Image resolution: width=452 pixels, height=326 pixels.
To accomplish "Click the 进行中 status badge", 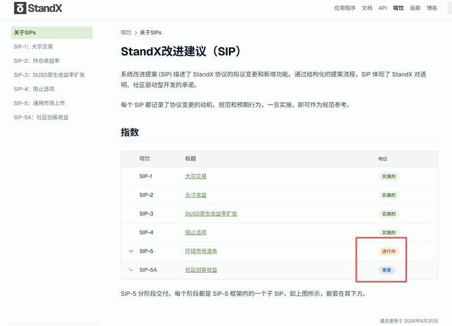I will coord(389,251).
